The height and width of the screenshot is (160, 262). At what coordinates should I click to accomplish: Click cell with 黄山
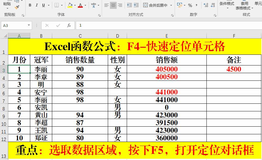pos(41,115)
